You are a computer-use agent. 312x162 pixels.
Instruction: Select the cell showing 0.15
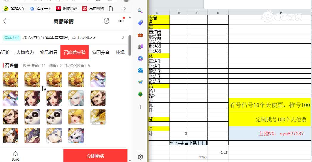point(218,153)
